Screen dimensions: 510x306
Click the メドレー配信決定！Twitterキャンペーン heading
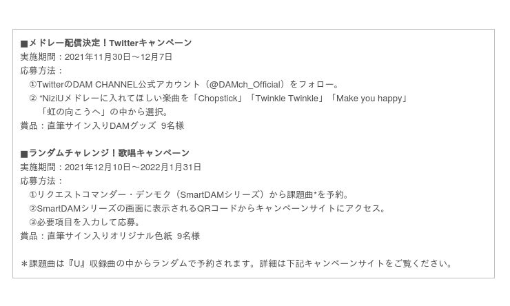(x=110, y=43)
